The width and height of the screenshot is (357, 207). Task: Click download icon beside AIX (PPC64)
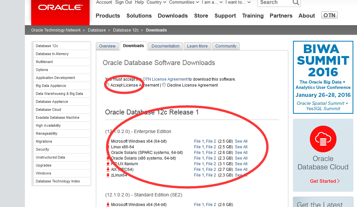coord(108,170)
